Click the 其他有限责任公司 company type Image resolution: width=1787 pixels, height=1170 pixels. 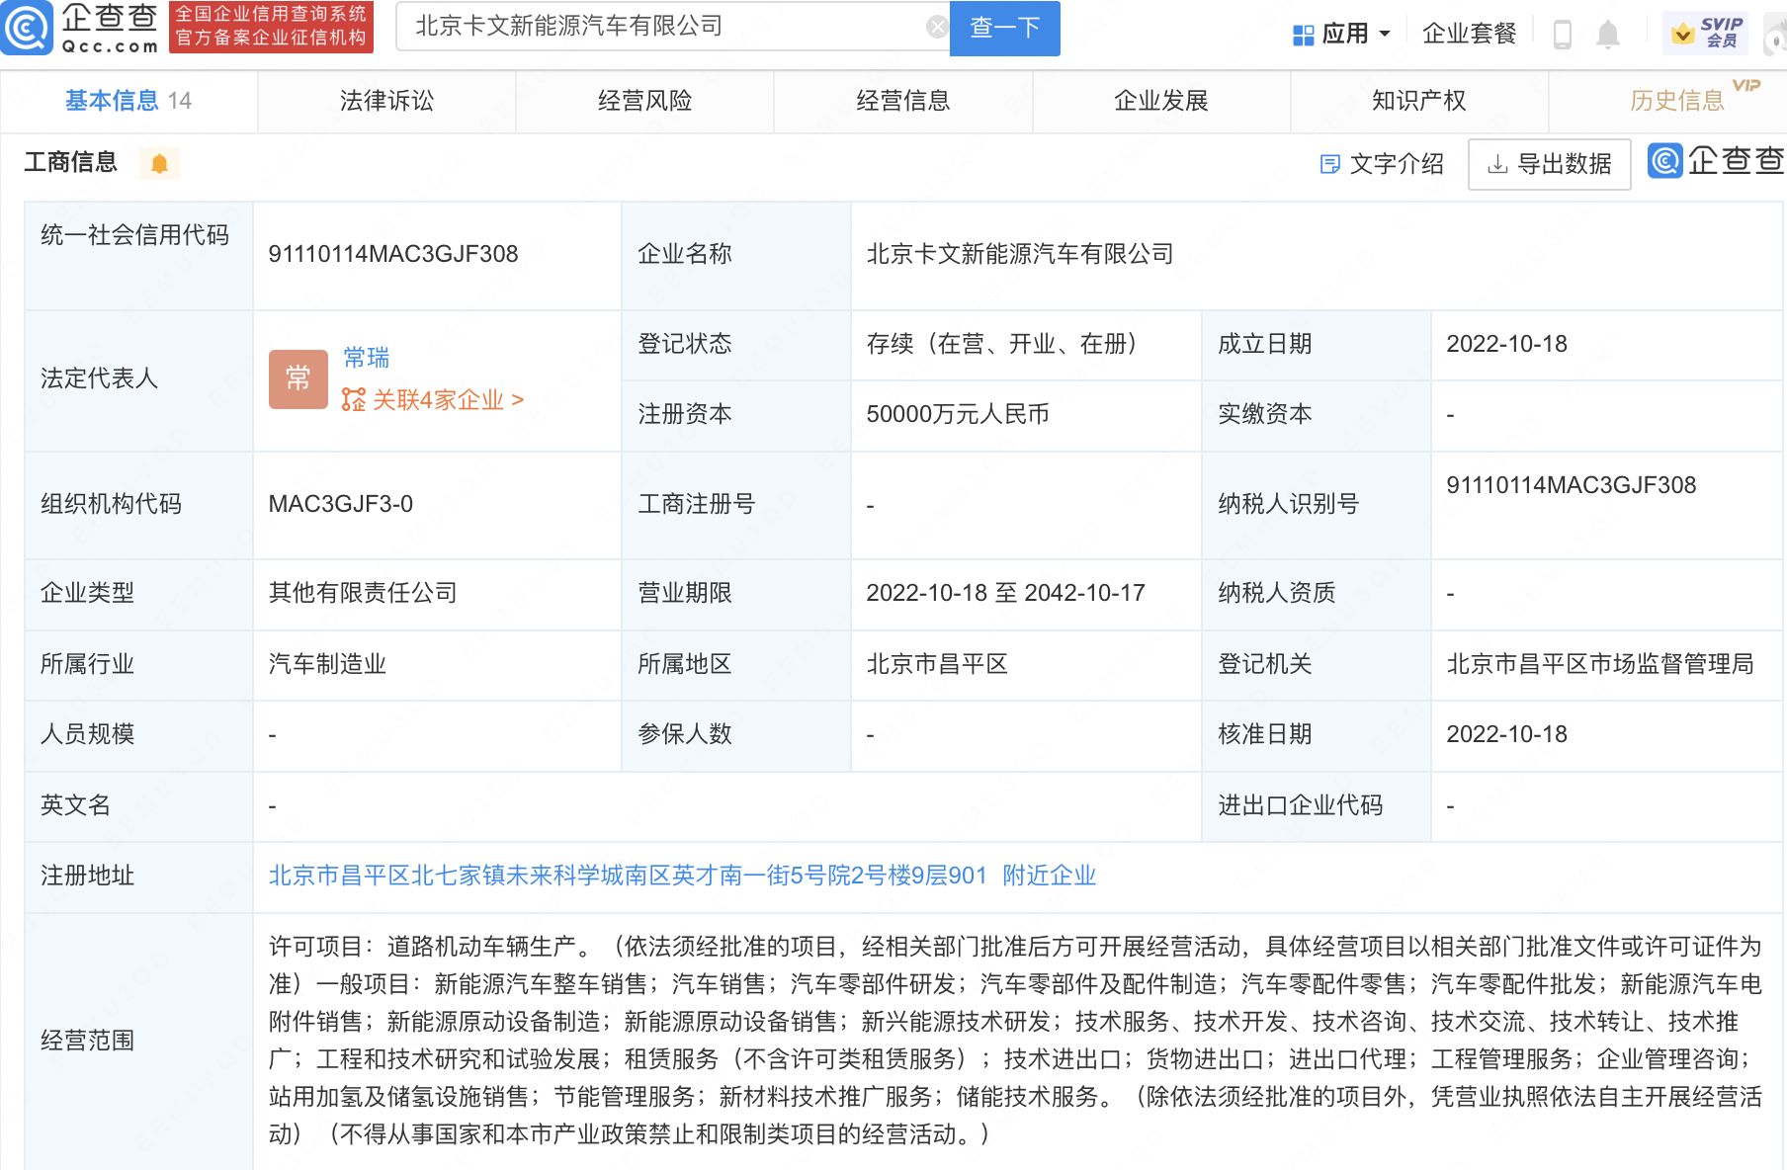[364, 593]
